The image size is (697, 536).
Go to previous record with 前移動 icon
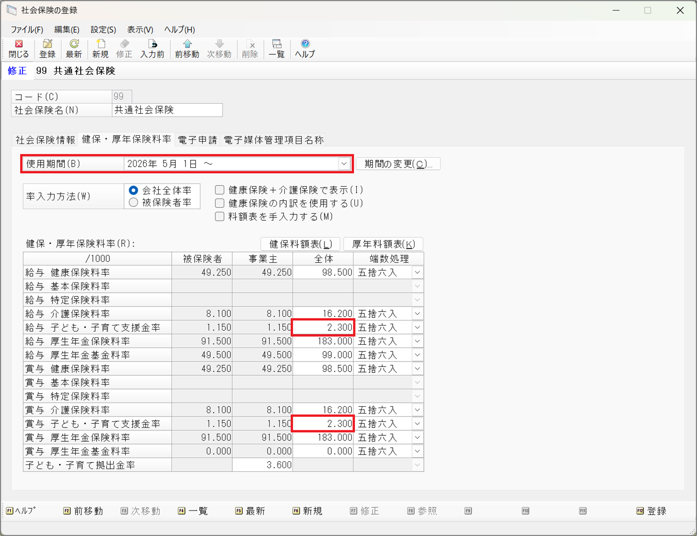click(187, 48)
